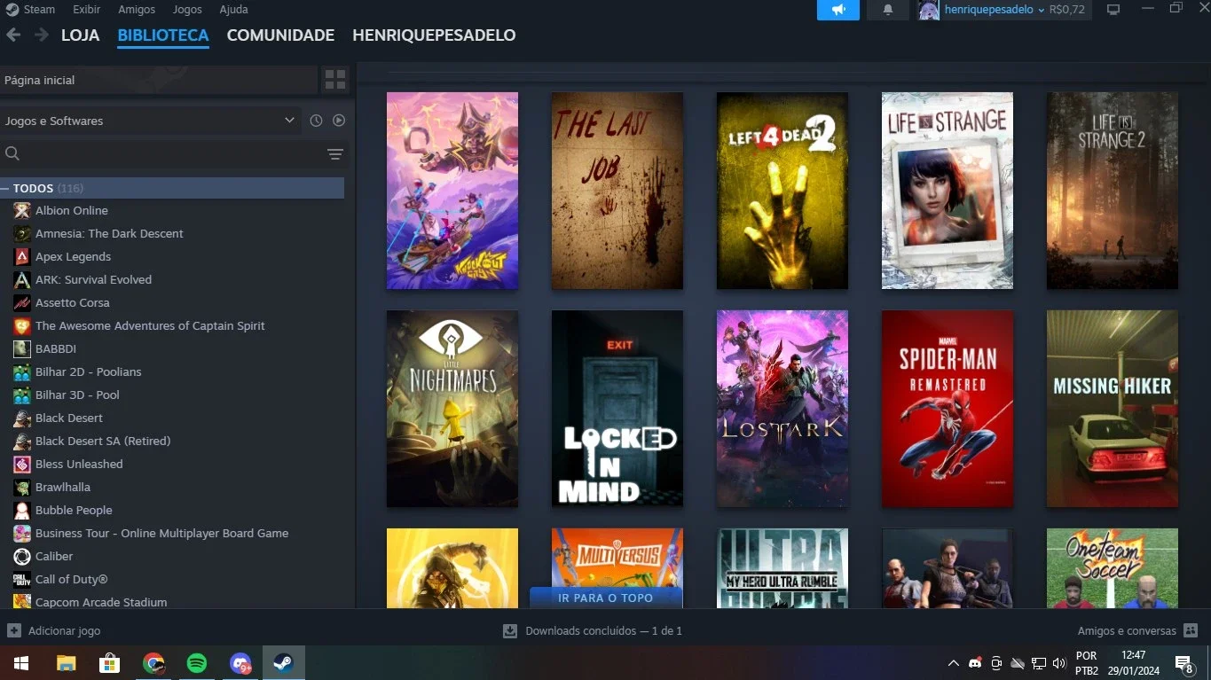Open the Jogos e Softwares dropdown
This screenshot has width=1211, height=680.
point(150,121)
